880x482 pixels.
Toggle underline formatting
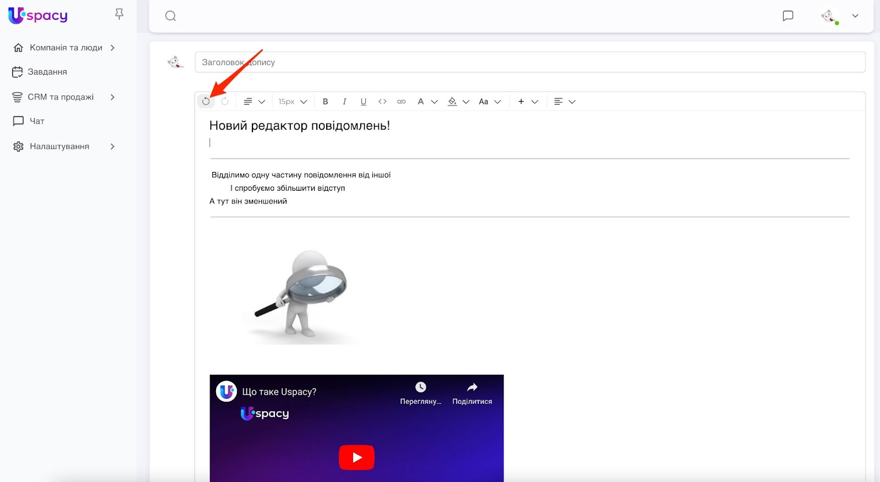click(363, 102)
